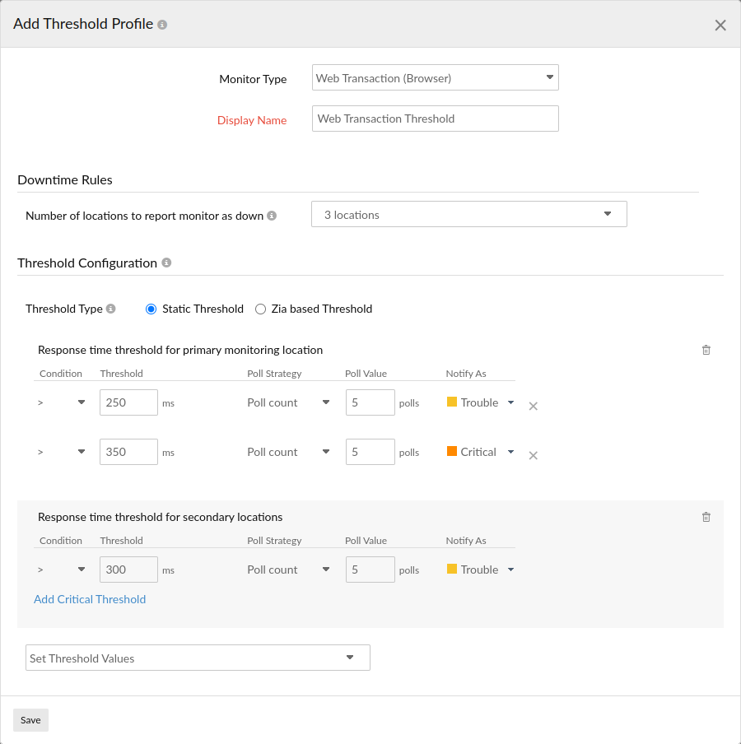
Task: Close the Add Threshold Profile dialog
Action: pyautogui.click(x=720, y=25)
